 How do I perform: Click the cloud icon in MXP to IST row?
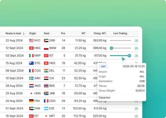point(137,56)
